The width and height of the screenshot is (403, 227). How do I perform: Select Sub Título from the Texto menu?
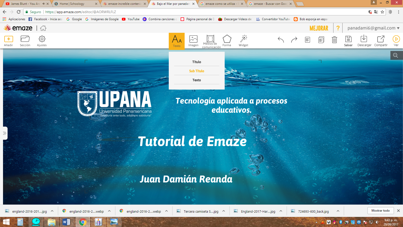coord(196,71)
